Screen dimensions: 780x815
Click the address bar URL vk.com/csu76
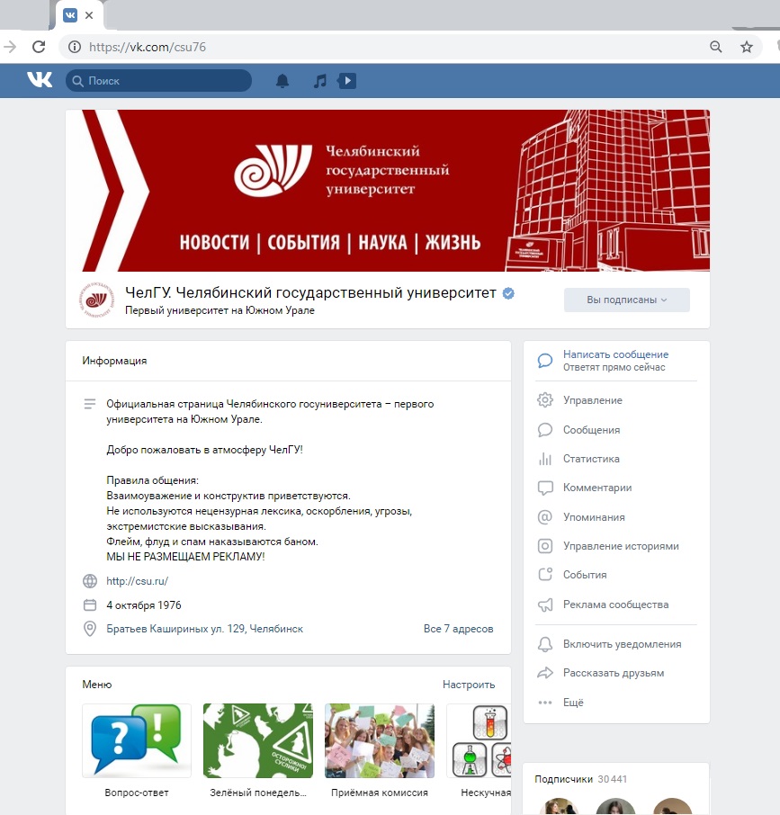point(147,47)
